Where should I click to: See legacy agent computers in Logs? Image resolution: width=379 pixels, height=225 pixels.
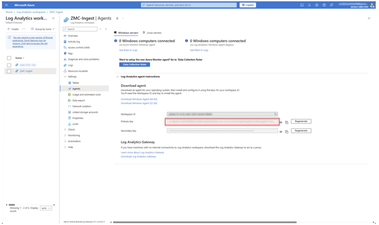tap(199, 50)
